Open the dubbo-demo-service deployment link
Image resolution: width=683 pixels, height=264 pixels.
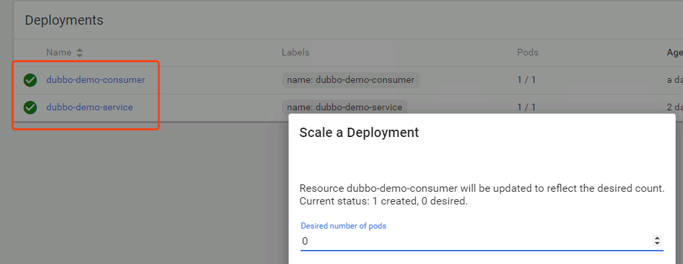click(x=89, y=107)
